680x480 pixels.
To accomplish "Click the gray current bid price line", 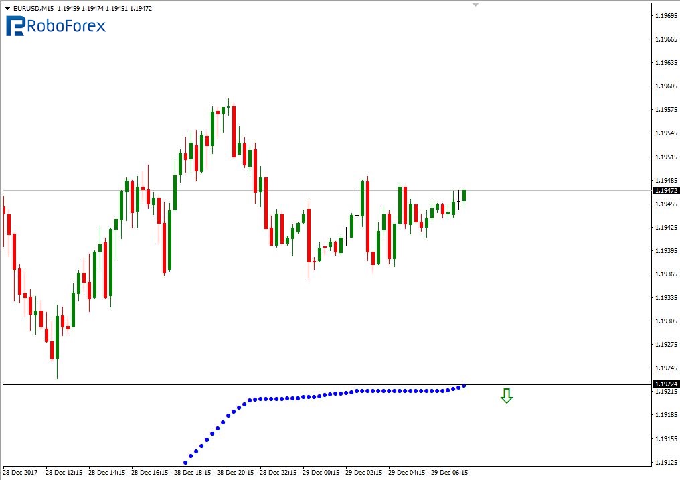I will point(335,191).
